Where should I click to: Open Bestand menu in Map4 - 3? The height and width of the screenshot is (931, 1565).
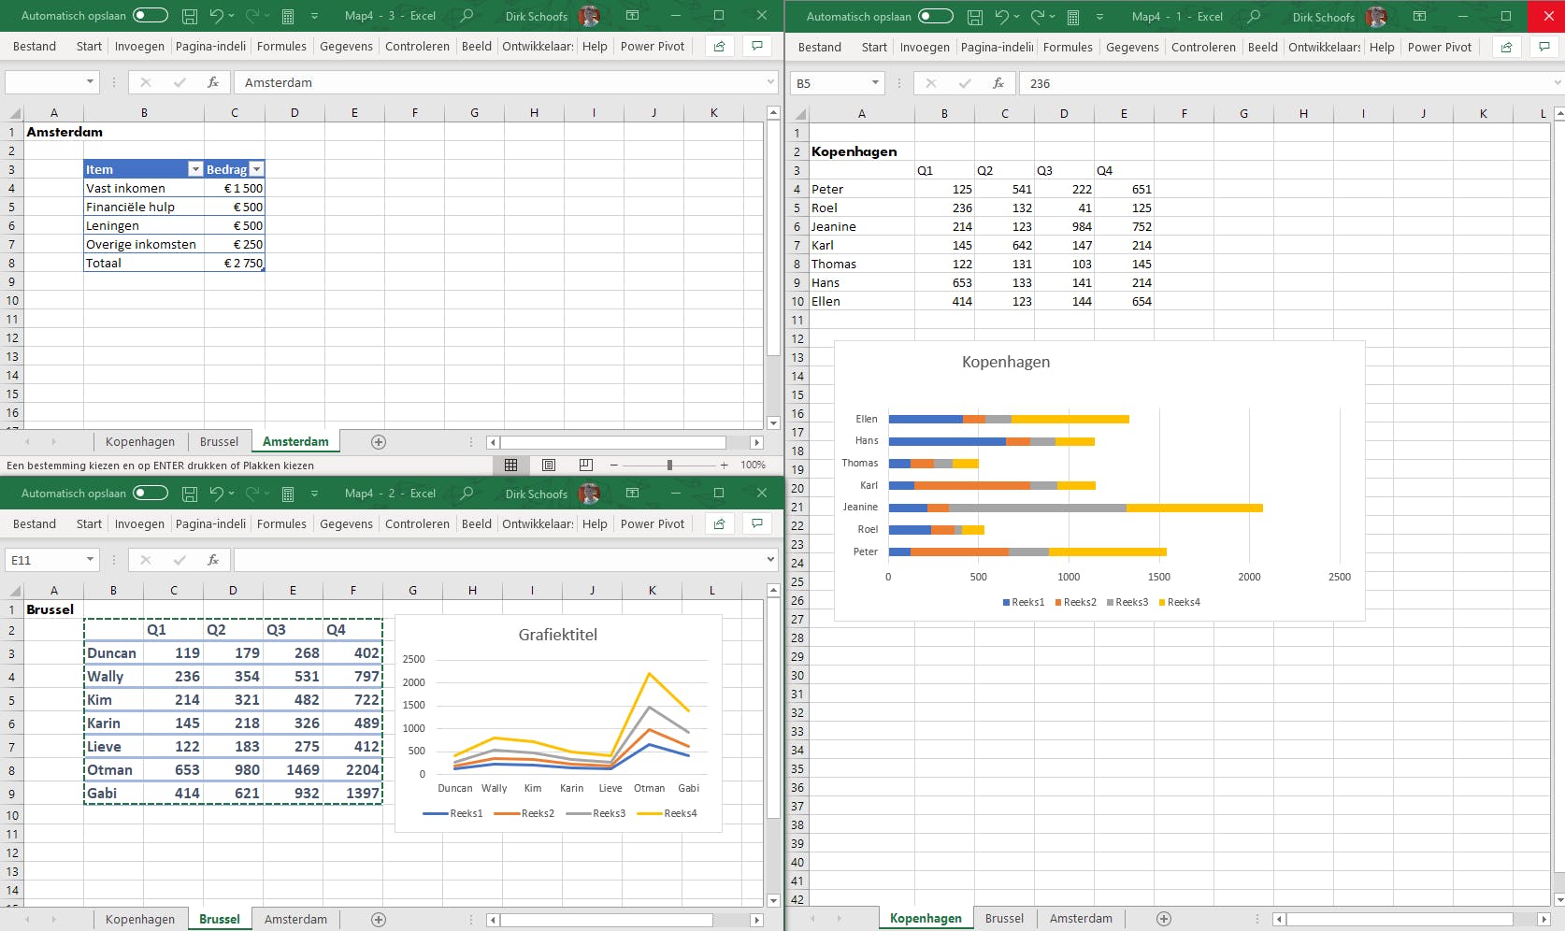[35, 46]
